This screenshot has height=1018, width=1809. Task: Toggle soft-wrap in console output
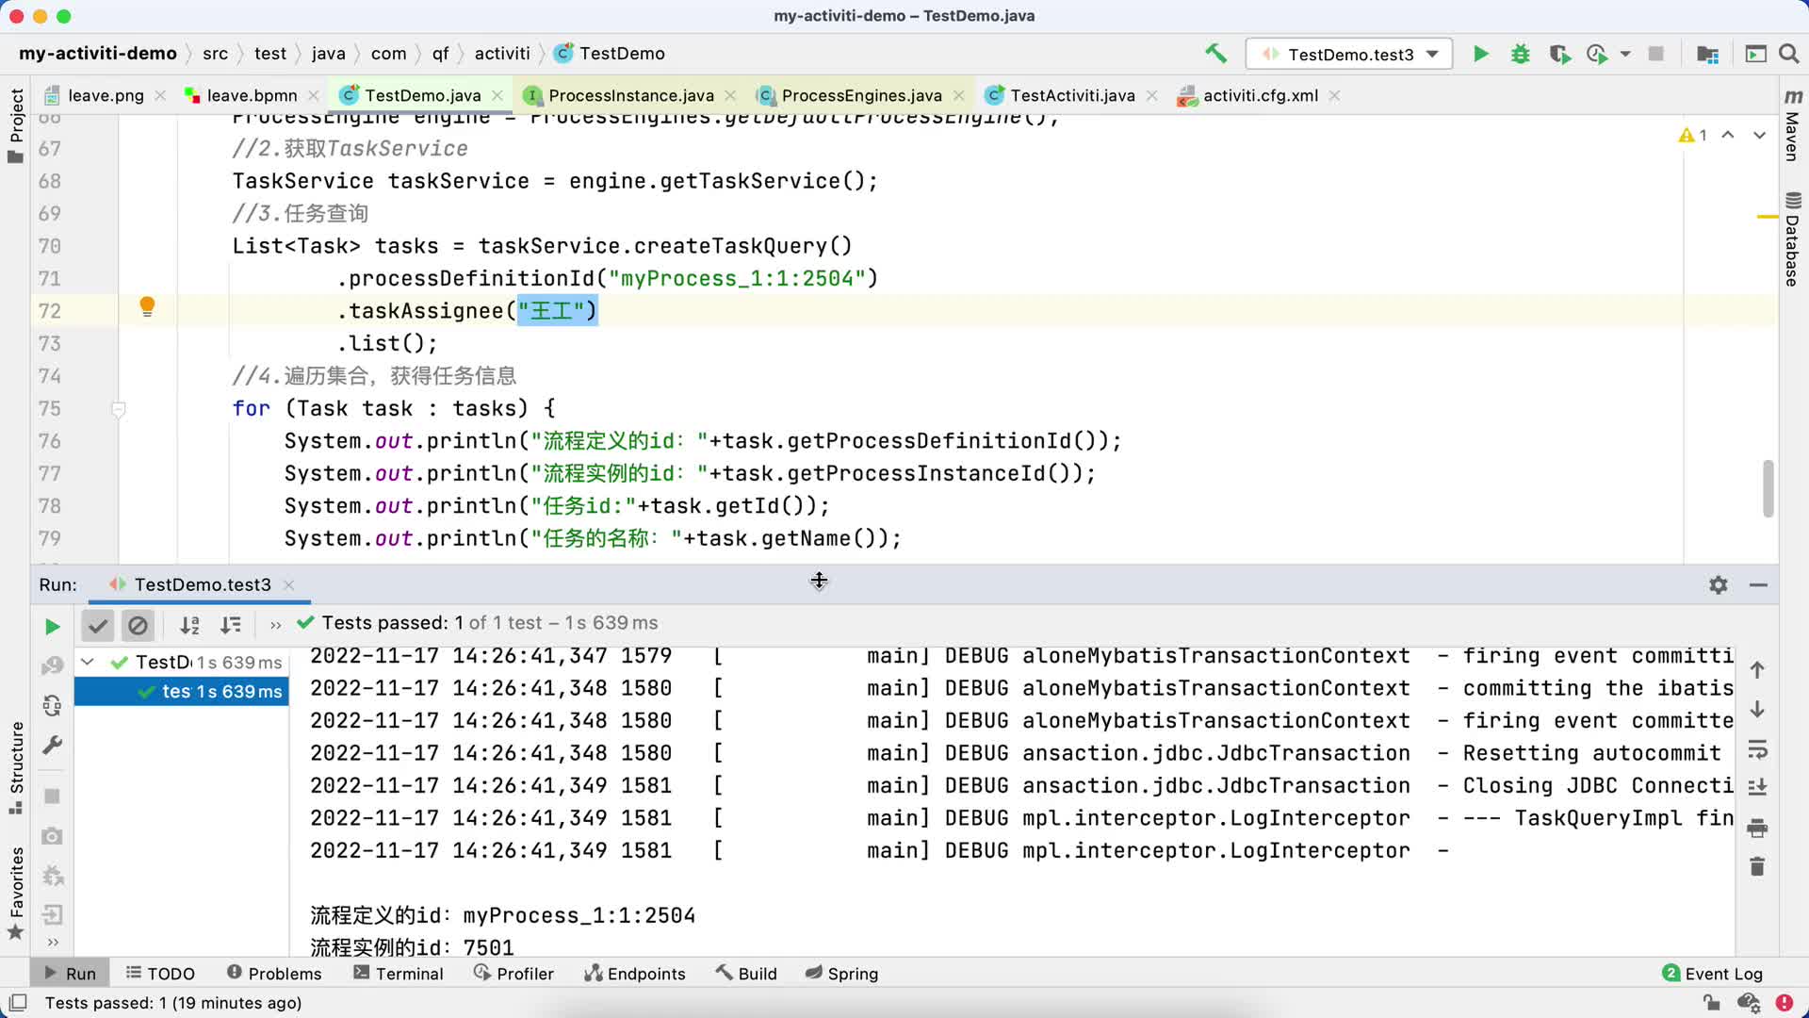coord(1757,749)
